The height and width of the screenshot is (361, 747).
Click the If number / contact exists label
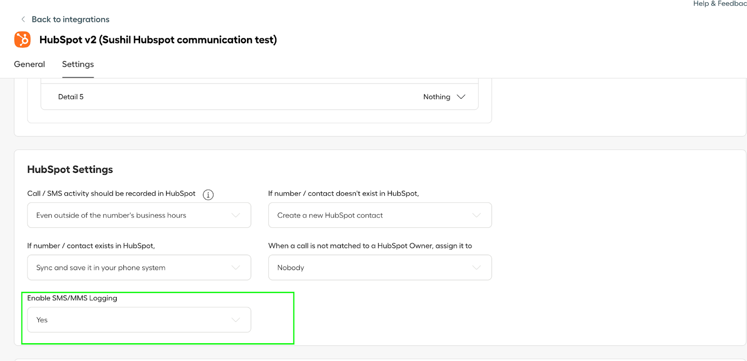click(91, 246)
